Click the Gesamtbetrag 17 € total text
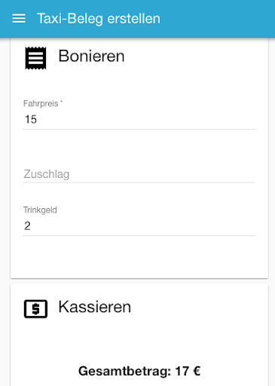 click(x=139, y=371)
